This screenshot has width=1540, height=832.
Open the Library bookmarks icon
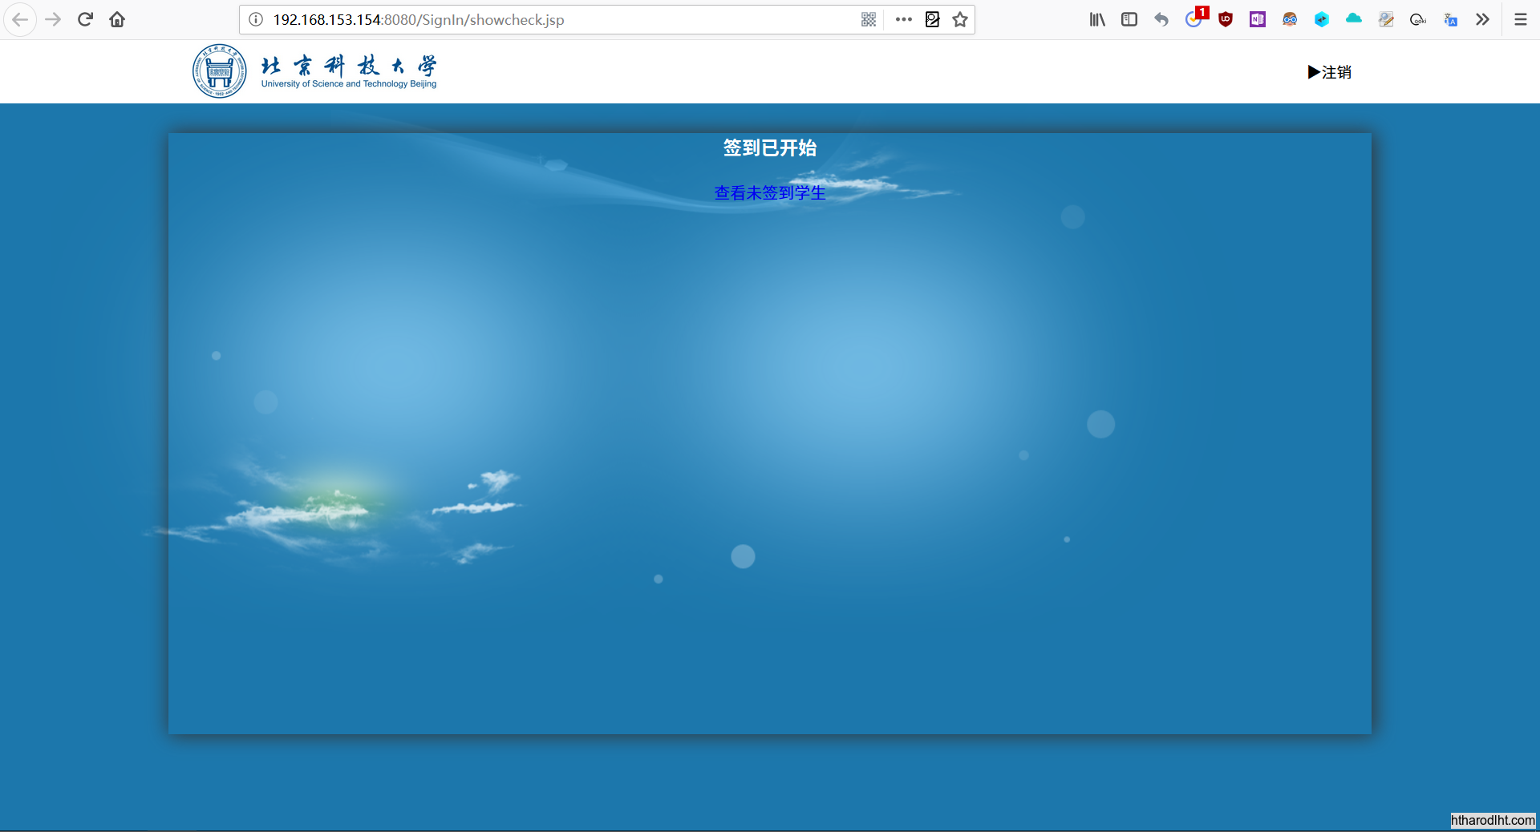click(1097, 19)
